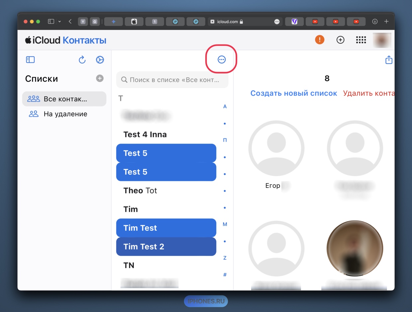The image size is (412, 312).
Task: Select contact Tim Test
Action: pos(166,228)
